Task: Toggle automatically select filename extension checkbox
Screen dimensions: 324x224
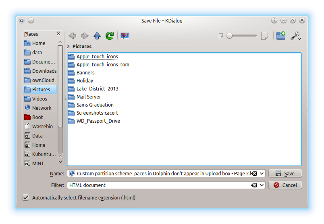Action: coord(26,197)
